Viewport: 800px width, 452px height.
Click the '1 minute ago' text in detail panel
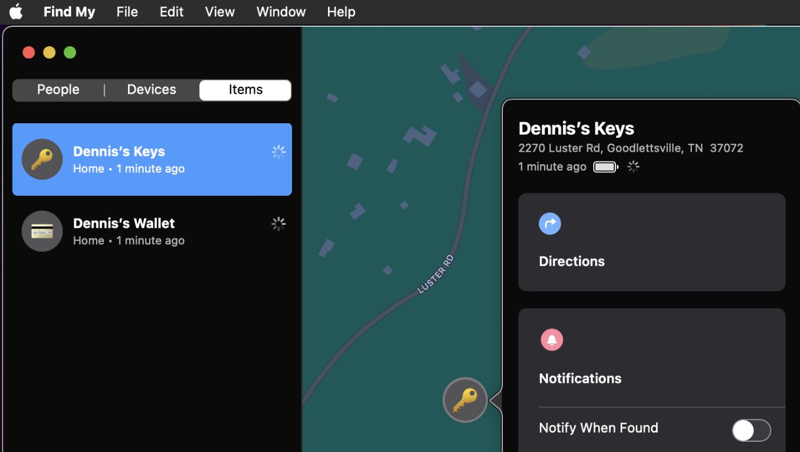(552, 167)
